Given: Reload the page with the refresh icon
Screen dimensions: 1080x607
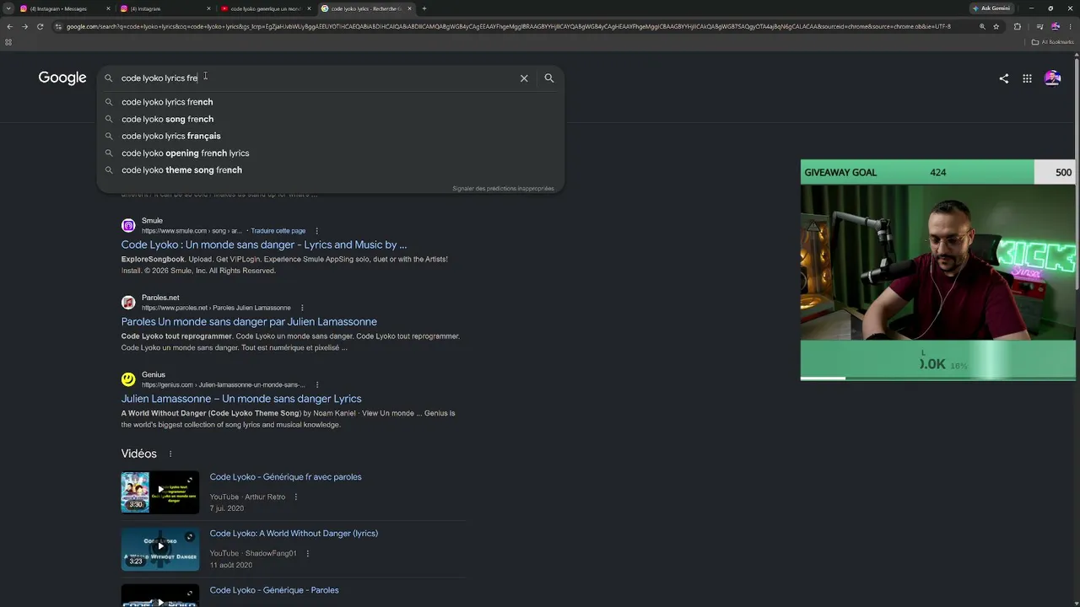Looking at the screenshot, I should 40,26.
